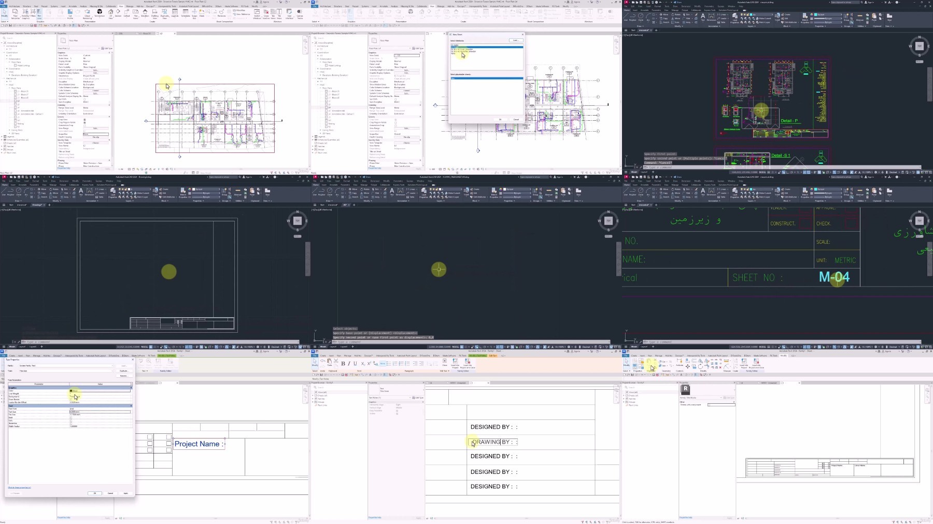The width and height of the screenshot is (933, 524).
Task: Click Load into Project and Close in Edit Text ribbon
Action: click(x=468, y=363)
